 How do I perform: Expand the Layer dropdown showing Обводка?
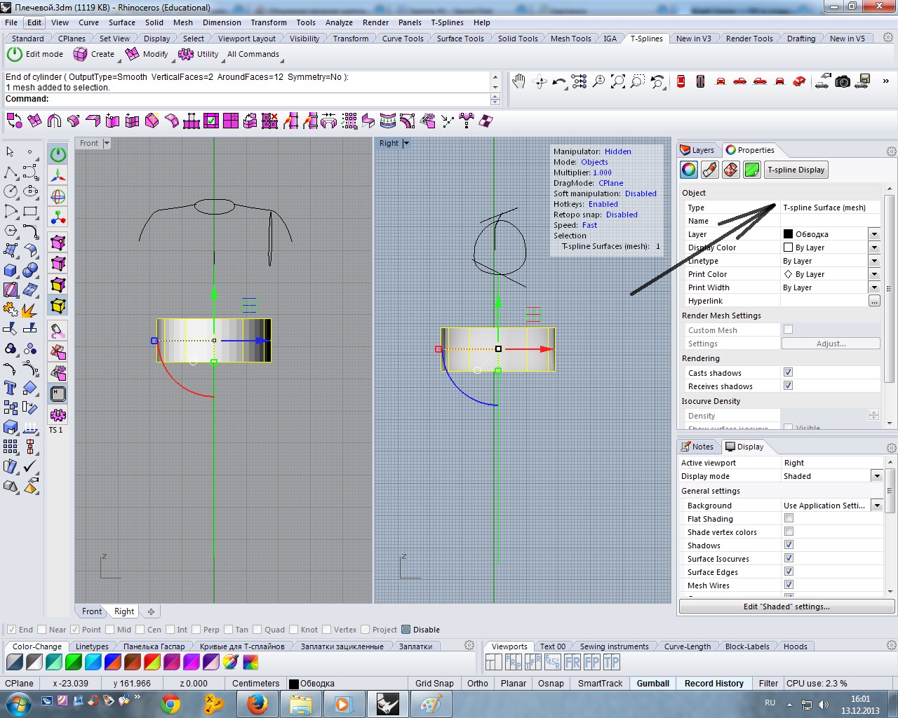[873, 234]
